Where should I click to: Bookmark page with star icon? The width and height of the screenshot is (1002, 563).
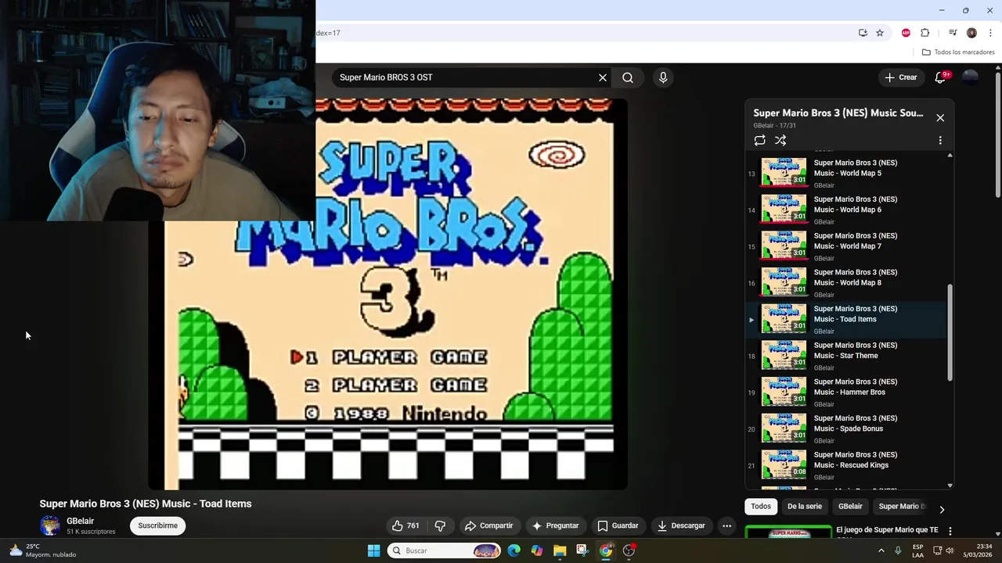[x=880, y=33]
